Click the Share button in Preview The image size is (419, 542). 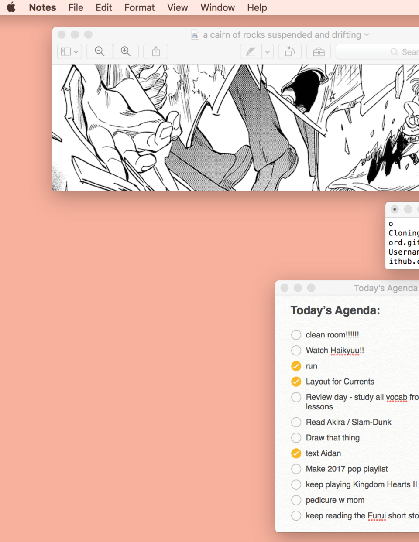[x=156, y=51]
